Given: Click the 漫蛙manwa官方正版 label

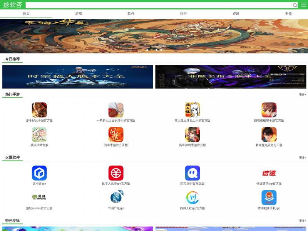Looking at the screenshot, I should pos(39,208).
